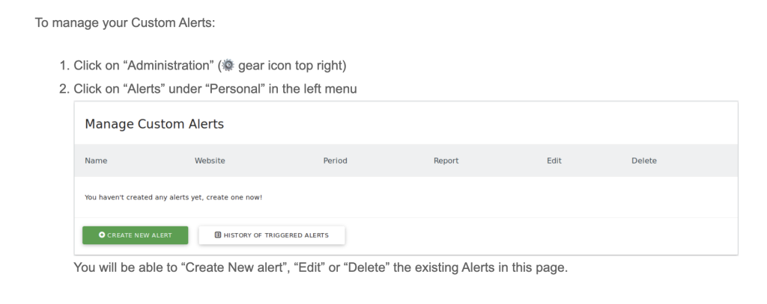Click the Delete column header

click(x=644, y=161)
